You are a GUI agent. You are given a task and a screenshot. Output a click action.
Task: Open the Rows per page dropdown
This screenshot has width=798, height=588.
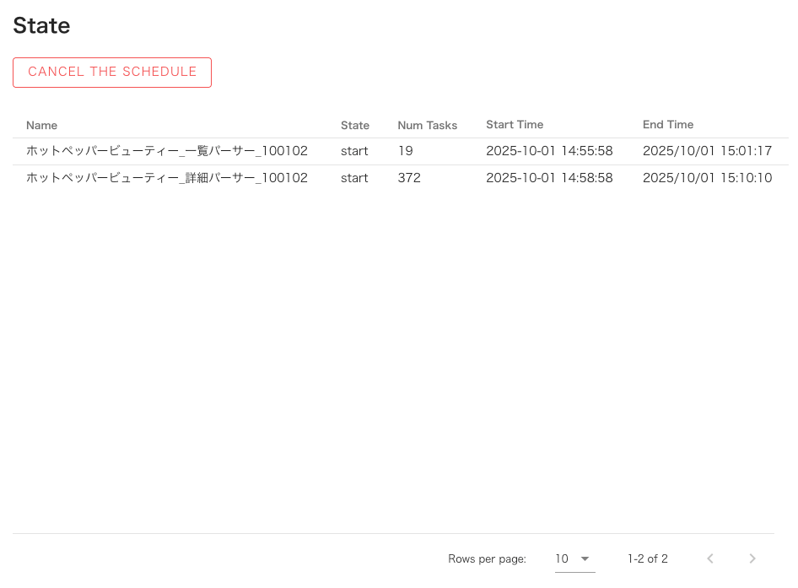[574, 558]
